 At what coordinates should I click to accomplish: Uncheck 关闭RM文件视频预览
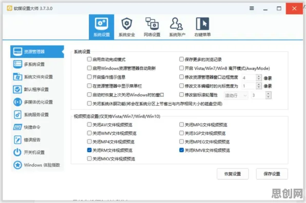[89, 150]
